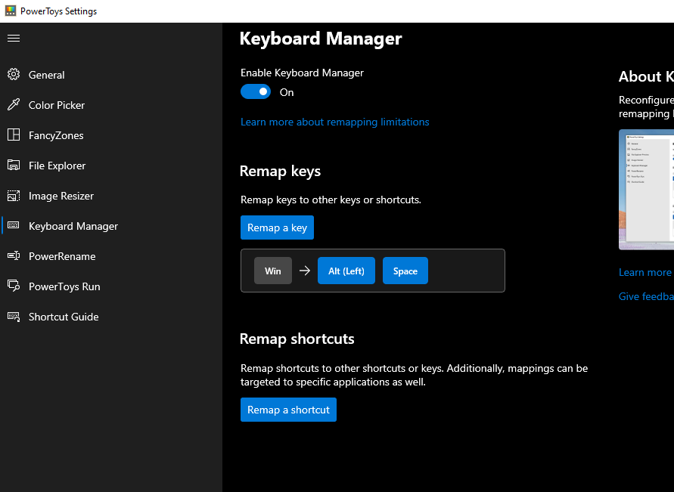This screenshot has width=674, height=492.
Task: Select Keyboard Manager in sidebar
Action: coord(111,226)
